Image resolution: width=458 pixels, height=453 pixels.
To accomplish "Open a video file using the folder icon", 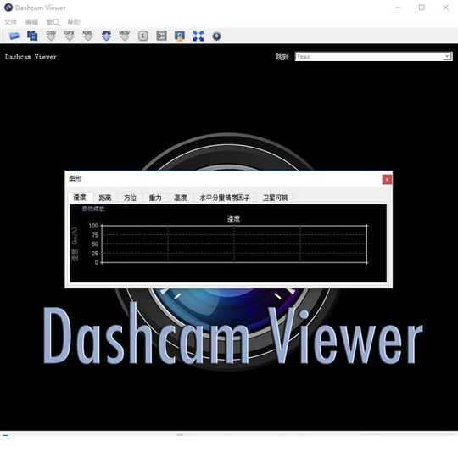I will pyautogui.click(x=14, y=36).
